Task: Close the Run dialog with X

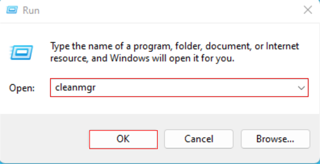Action: click(x=308, y=10)
